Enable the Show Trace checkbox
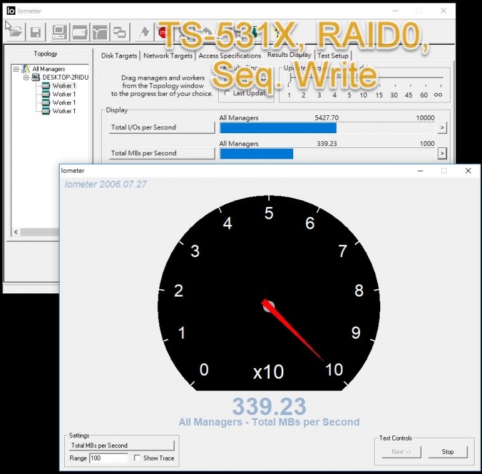482x474 pixels. tap(137, 458)
